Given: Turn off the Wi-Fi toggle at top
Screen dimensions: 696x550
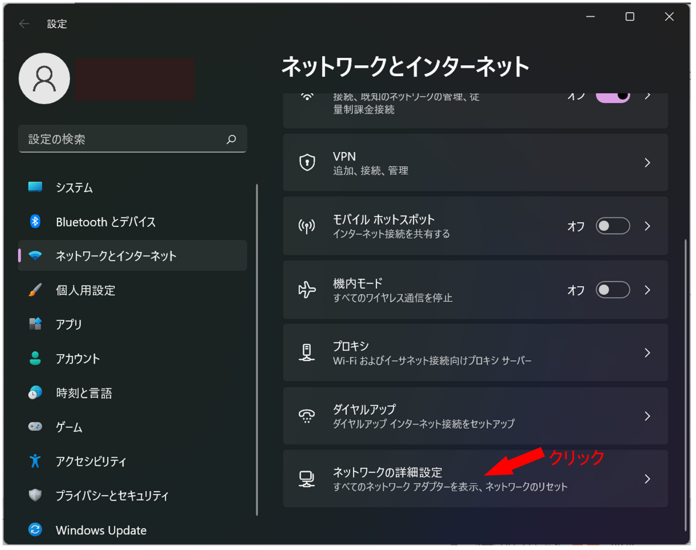Looking at the screenshot, I should (613, 97).
